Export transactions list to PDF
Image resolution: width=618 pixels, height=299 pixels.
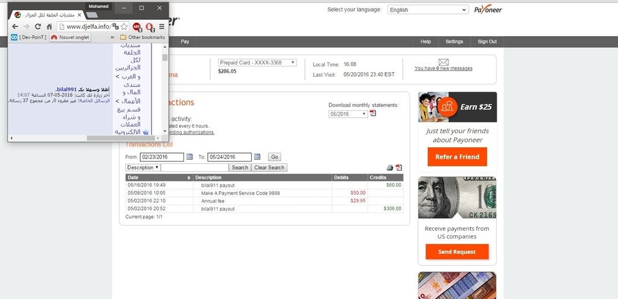[399, 167]
